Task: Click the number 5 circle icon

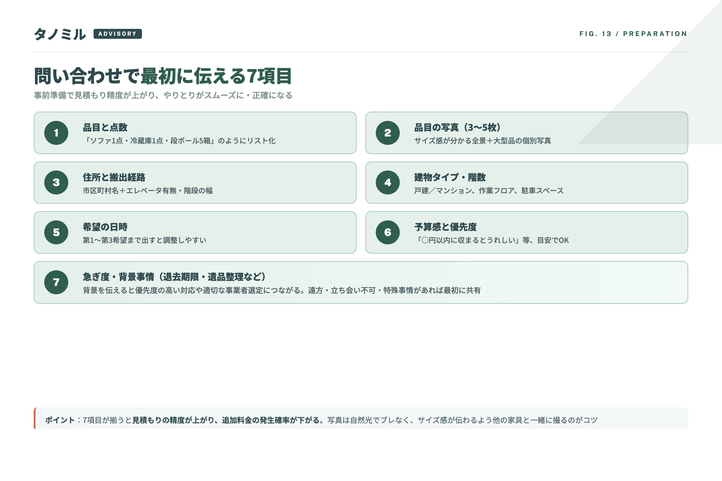Action: coord(56,232)
